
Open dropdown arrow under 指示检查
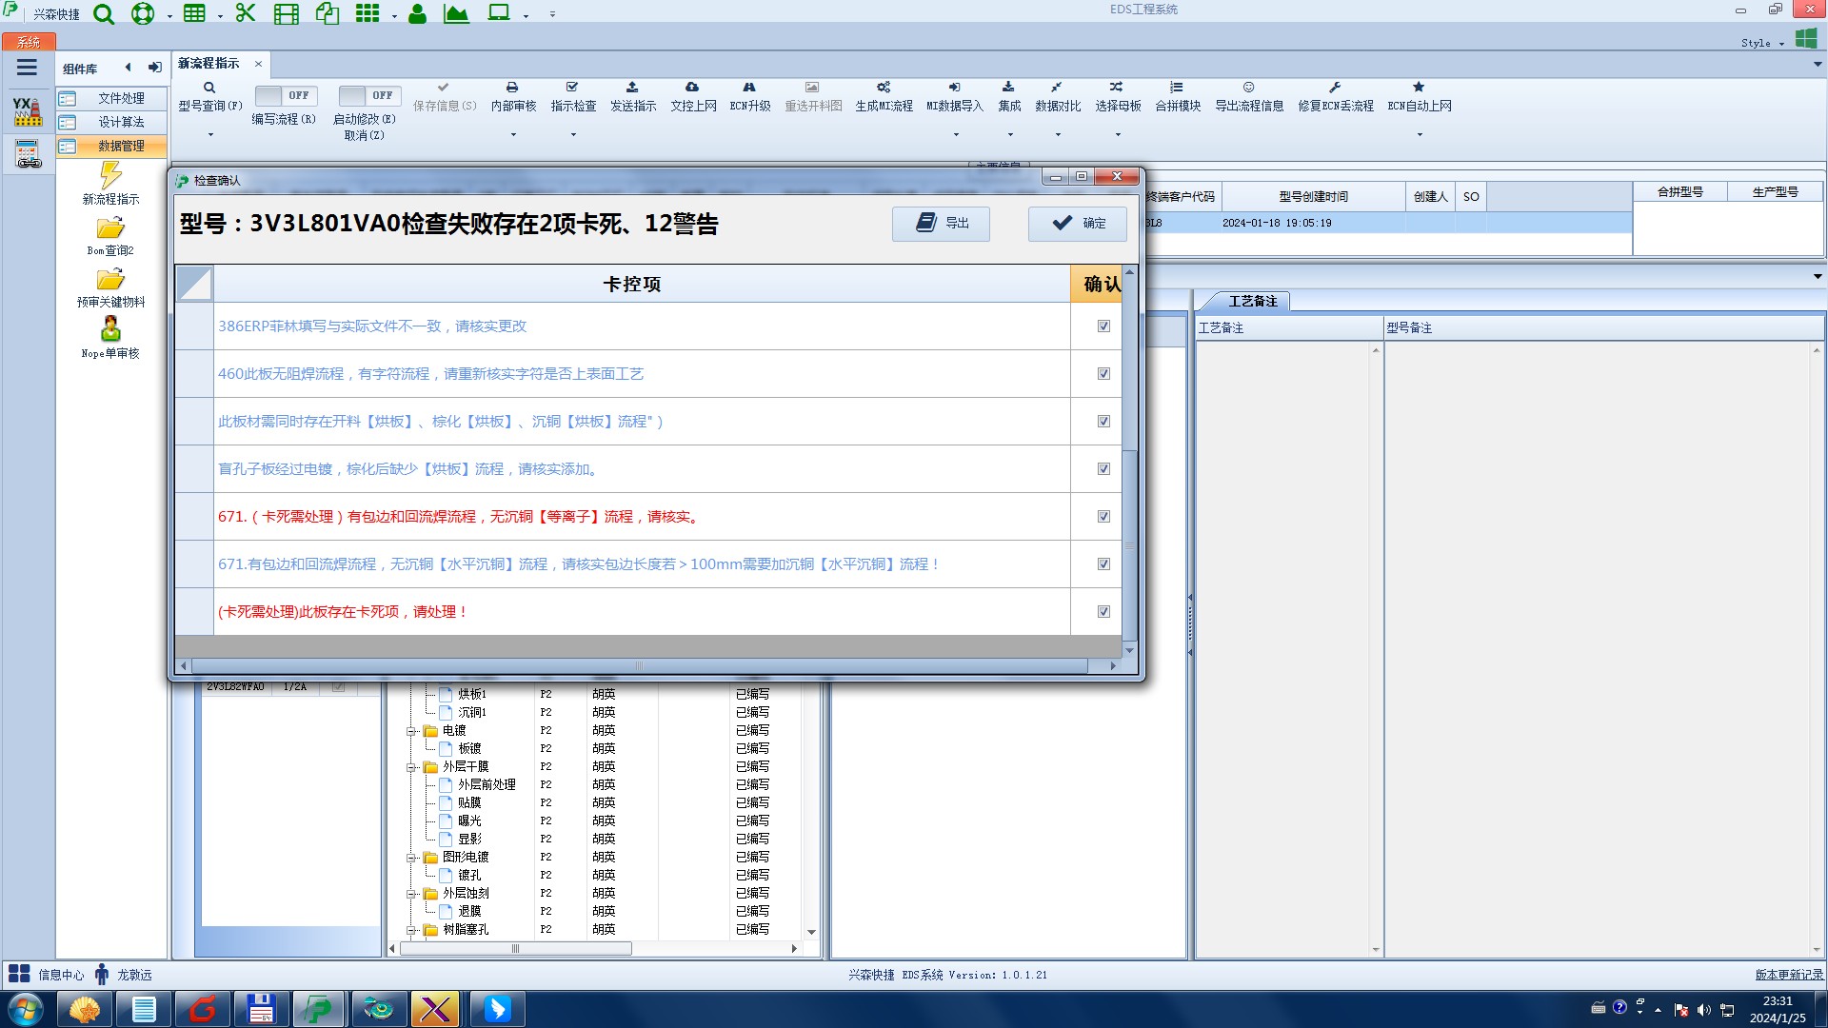tap(573, 135)
